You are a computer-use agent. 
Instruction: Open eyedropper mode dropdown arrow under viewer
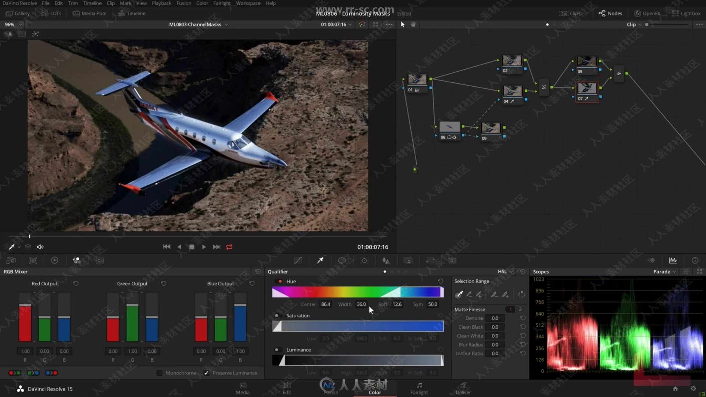(19, 247)
